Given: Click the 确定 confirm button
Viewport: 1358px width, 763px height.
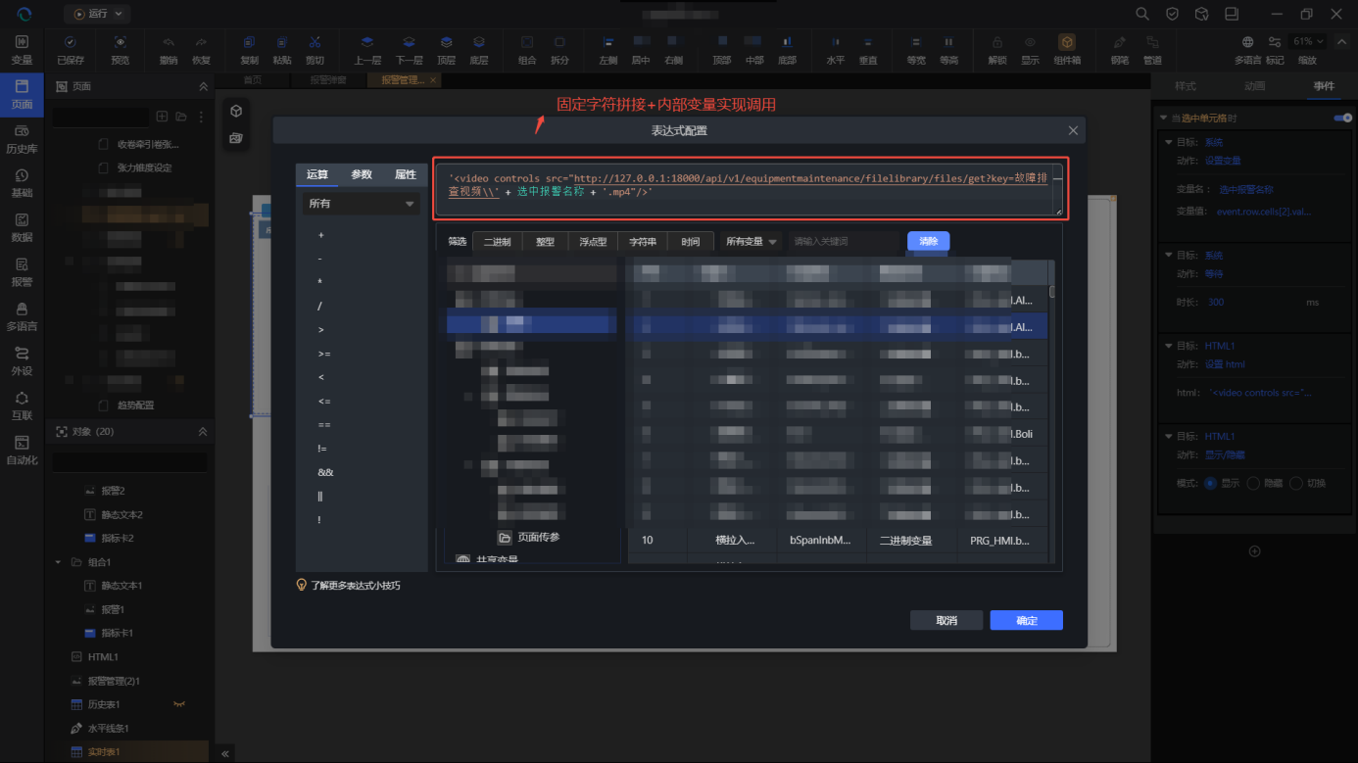Looking at the screenshot, I should tap(1026, 620).
